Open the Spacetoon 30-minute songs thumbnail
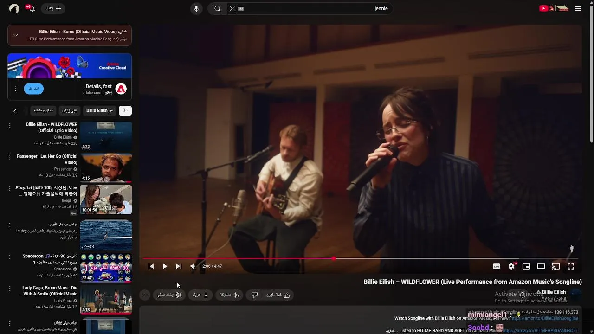This screenshot has width=594, height=334. 106,268
